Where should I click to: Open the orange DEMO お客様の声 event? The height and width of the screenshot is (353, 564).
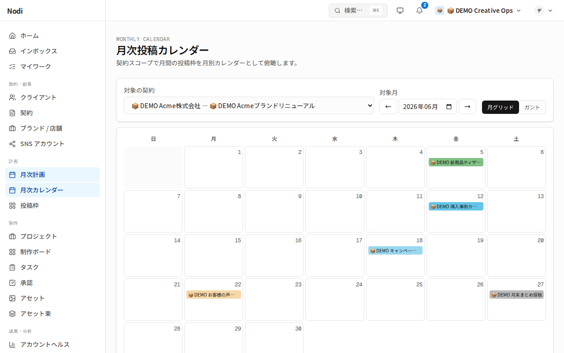[214, 295]
